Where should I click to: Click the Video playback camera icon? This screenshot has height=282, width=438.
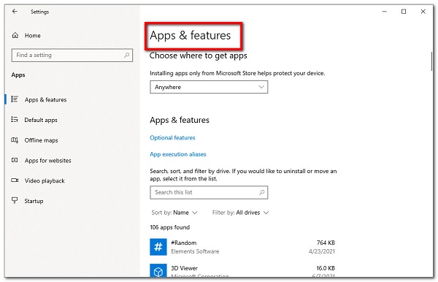(x=15, y=180)
